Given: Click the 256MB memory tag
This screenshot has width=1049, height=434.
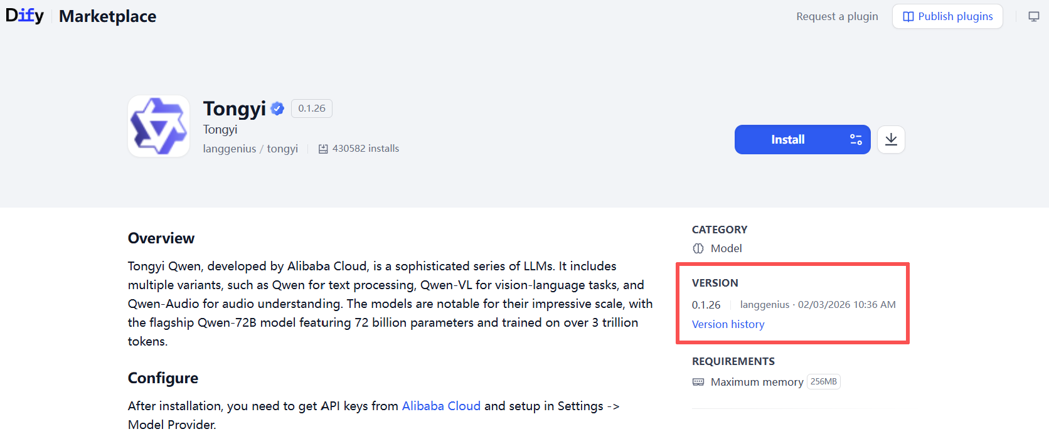Looking at the screenshot, I should [x=823, y=381].
